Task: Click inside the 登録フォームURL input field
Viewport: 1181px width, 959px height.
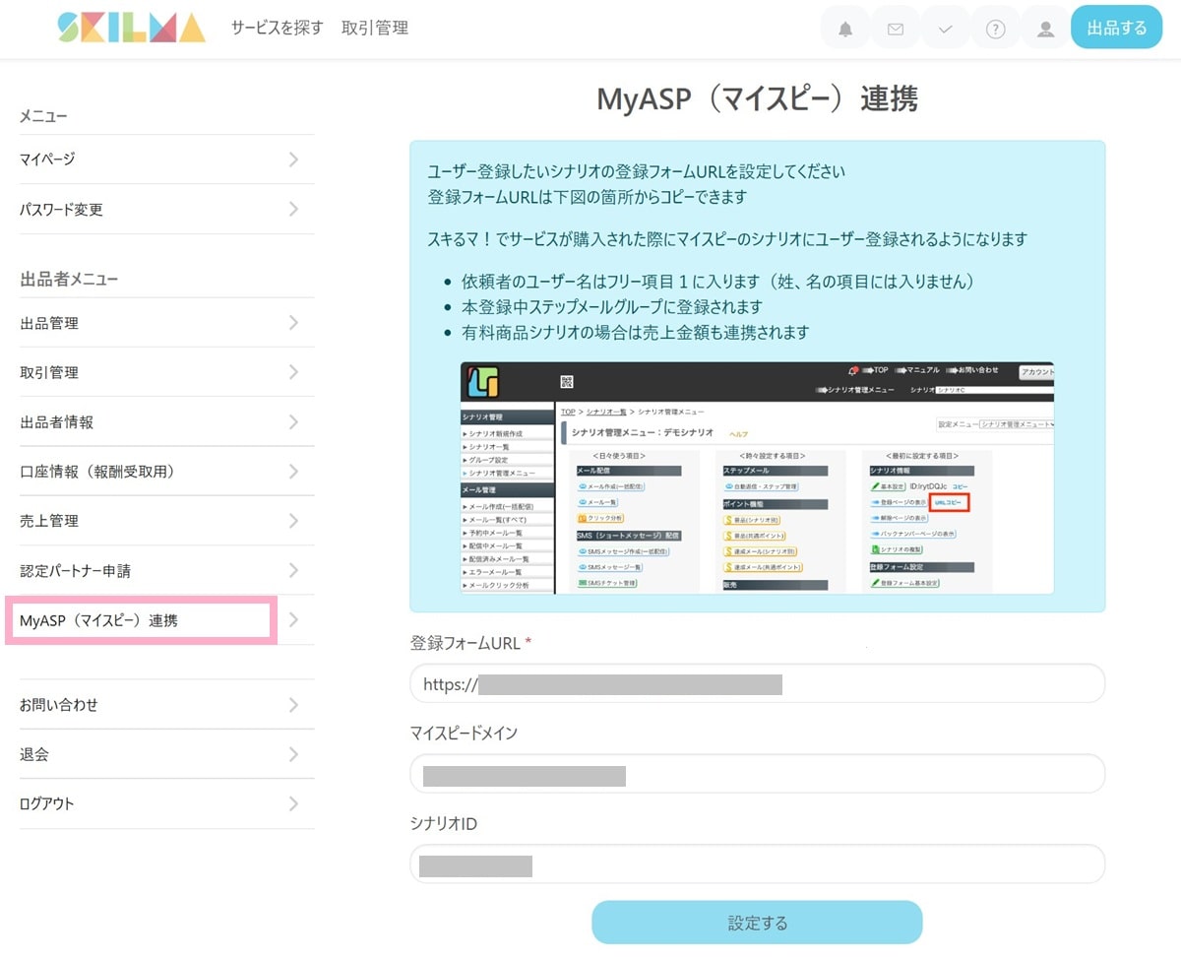Action: [756, 683]
